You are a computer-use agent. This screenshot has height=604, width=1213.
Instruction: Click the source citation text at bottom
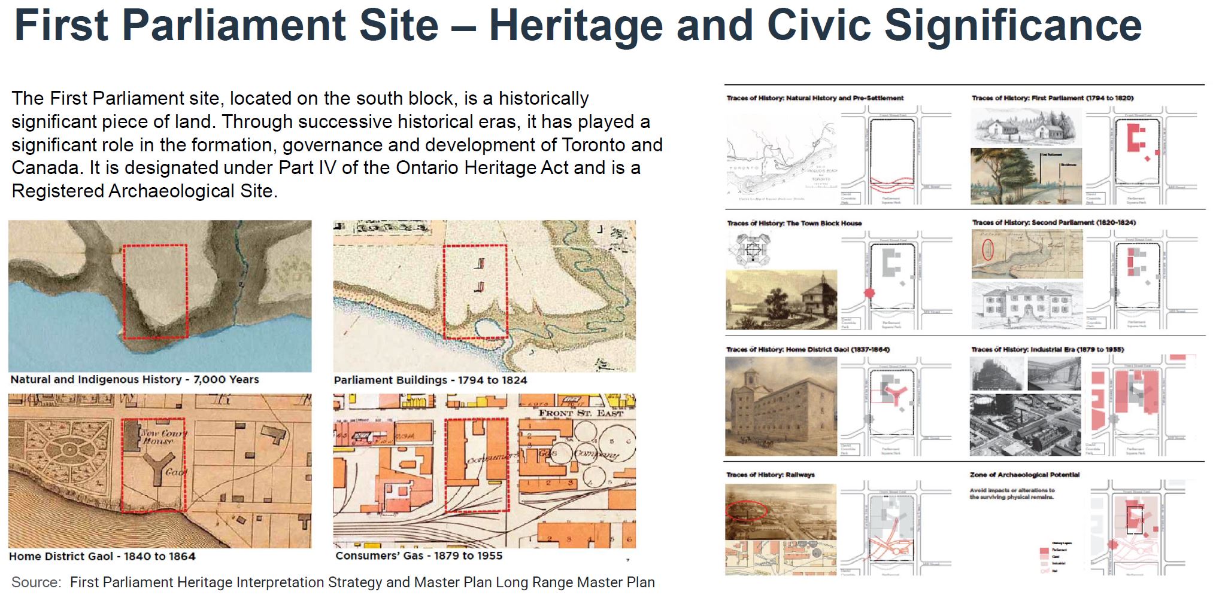tap(333, 582)
